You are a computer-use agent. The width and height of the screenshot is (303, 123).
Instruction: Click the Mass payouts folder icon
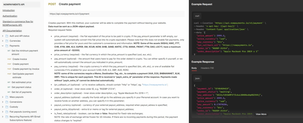[x=7, y=97]
